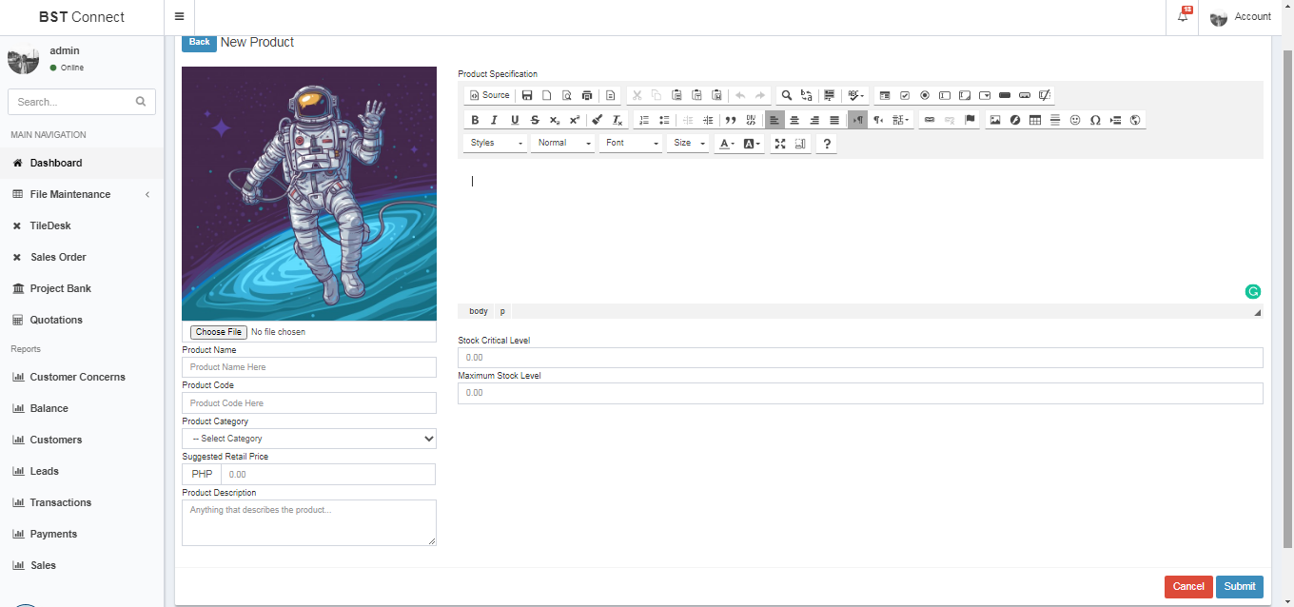Insert a smiley emoticon

coord(1075,120)
